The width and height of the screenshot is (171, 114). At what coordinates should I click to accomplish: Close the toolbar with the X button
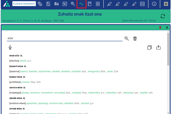click(x=166, y=4)
